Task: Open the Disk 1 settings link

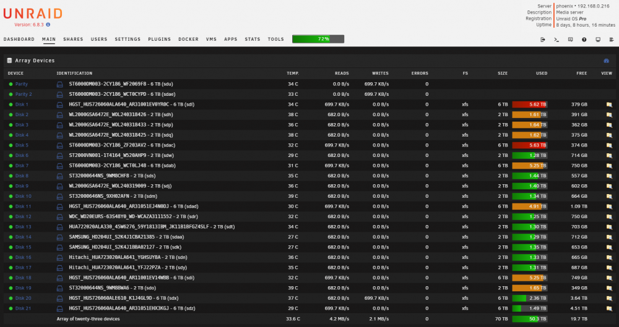Action: coord(22,104)
